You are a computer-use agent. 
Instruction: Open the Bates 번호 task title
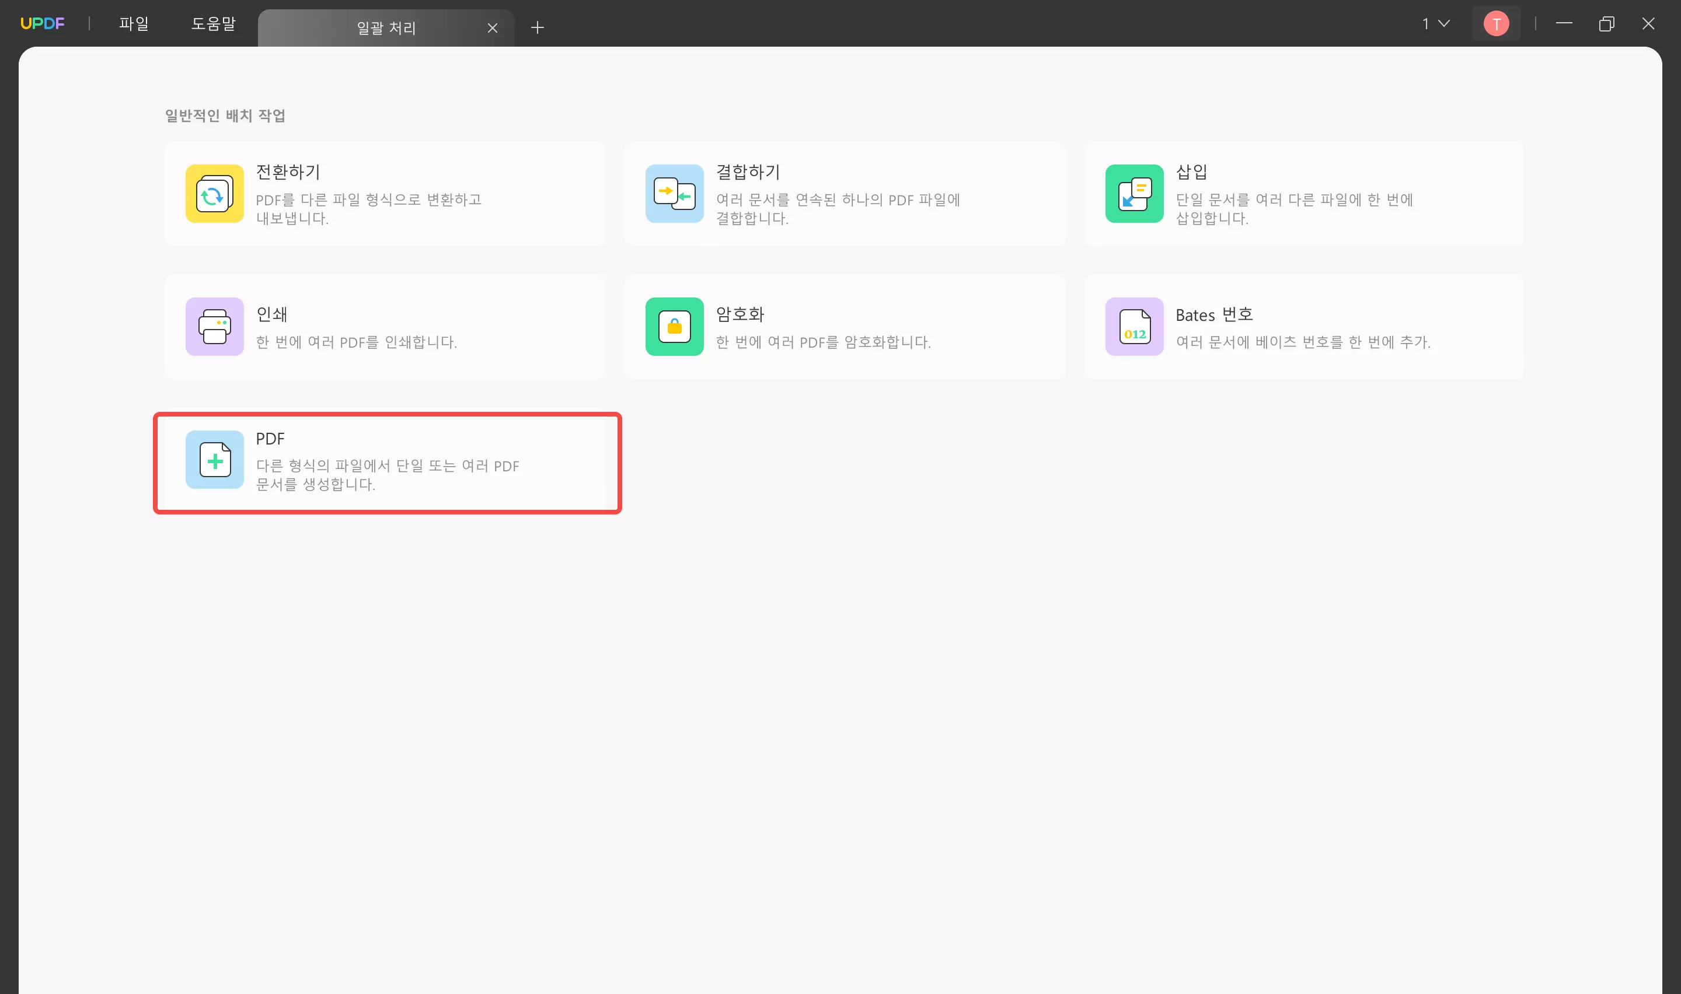pos(1214,315)
